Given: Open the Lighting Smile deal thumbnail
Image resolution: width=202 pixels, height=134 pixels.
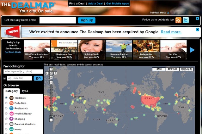Looking at the screenshot, I should coord(91,50).
